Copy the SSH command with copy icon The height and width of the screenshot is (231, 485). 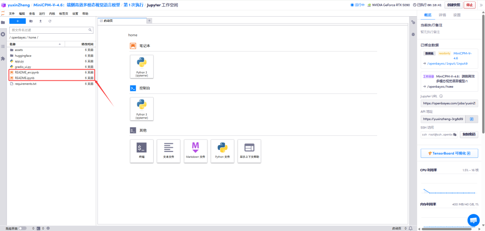point(454,135)
